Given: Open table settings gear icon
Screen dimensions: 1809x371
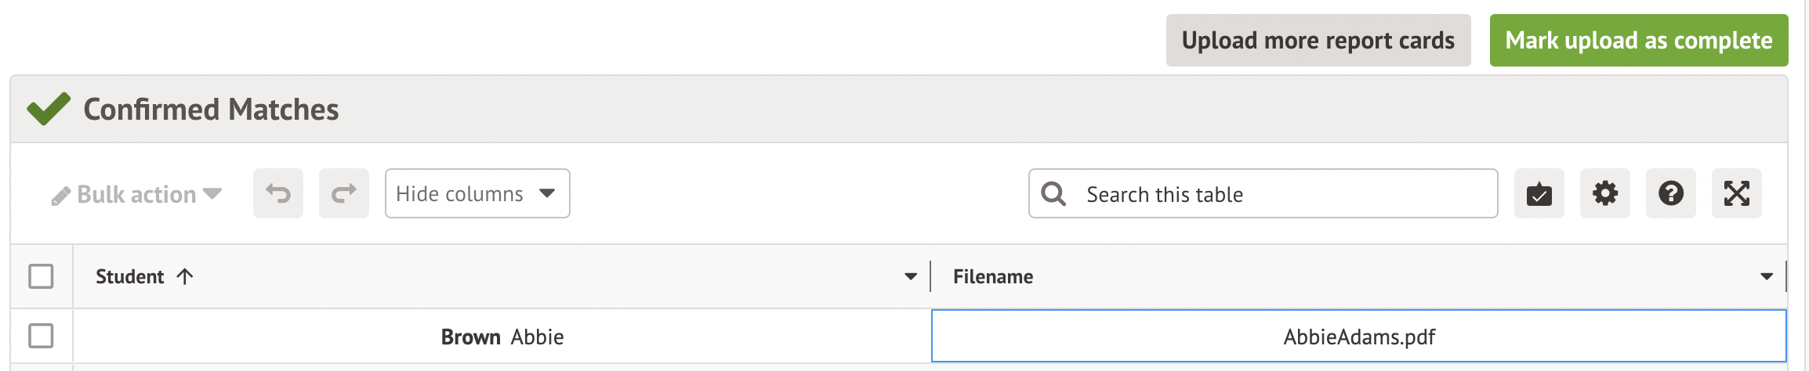Looking at the screenshot, I should [1604, 193].
